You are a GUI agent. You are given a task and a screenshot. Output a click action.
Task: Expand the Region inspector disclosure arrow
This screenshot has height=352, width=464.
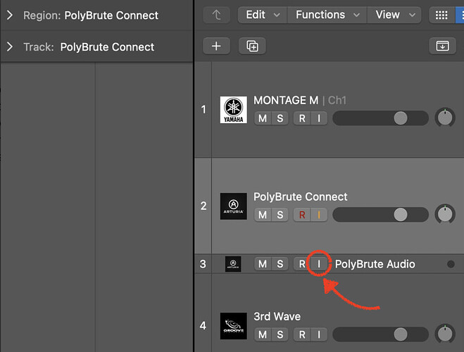10,15
